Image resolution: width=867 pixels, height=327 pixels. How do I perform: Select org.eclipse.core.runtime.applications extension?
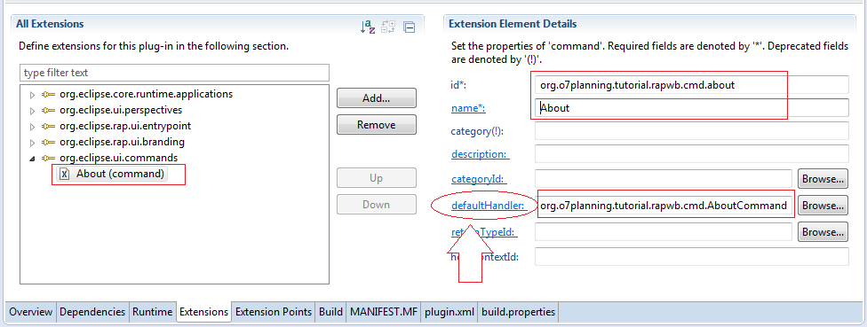tap(146, 94)
